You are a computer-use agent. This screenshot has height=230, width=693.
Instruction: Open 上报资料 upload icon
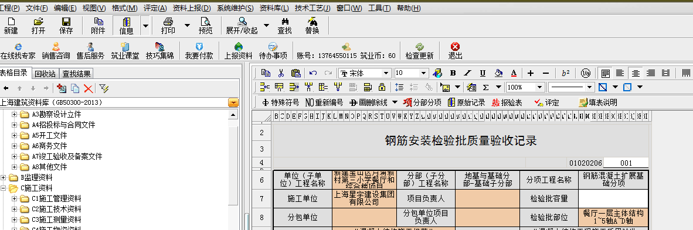(238, 51)
